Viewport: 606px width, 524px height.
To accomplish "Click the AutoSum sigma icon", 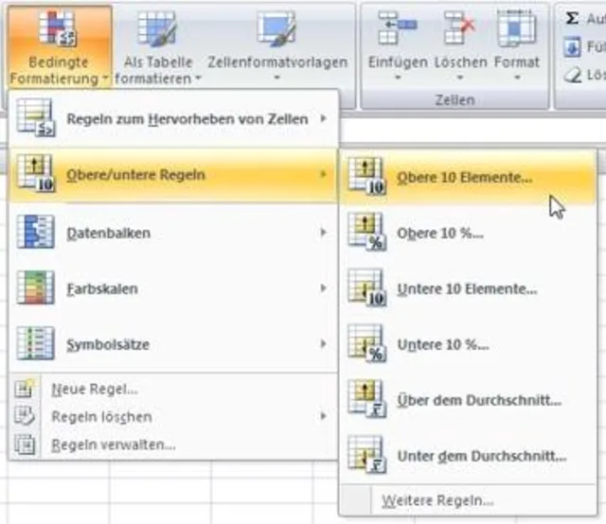I will pos(572,18).
